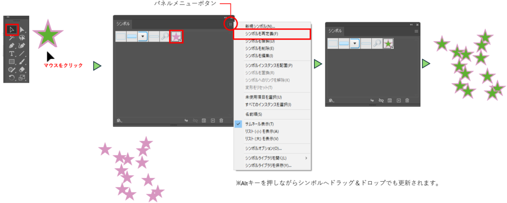Click シンボルライブラリを保存(Y)... entry
Screen dimensions: 507x203
[x=268, y=165]
